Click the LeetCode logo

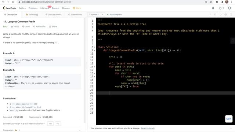pyautogui.click(x=9, y=8)
